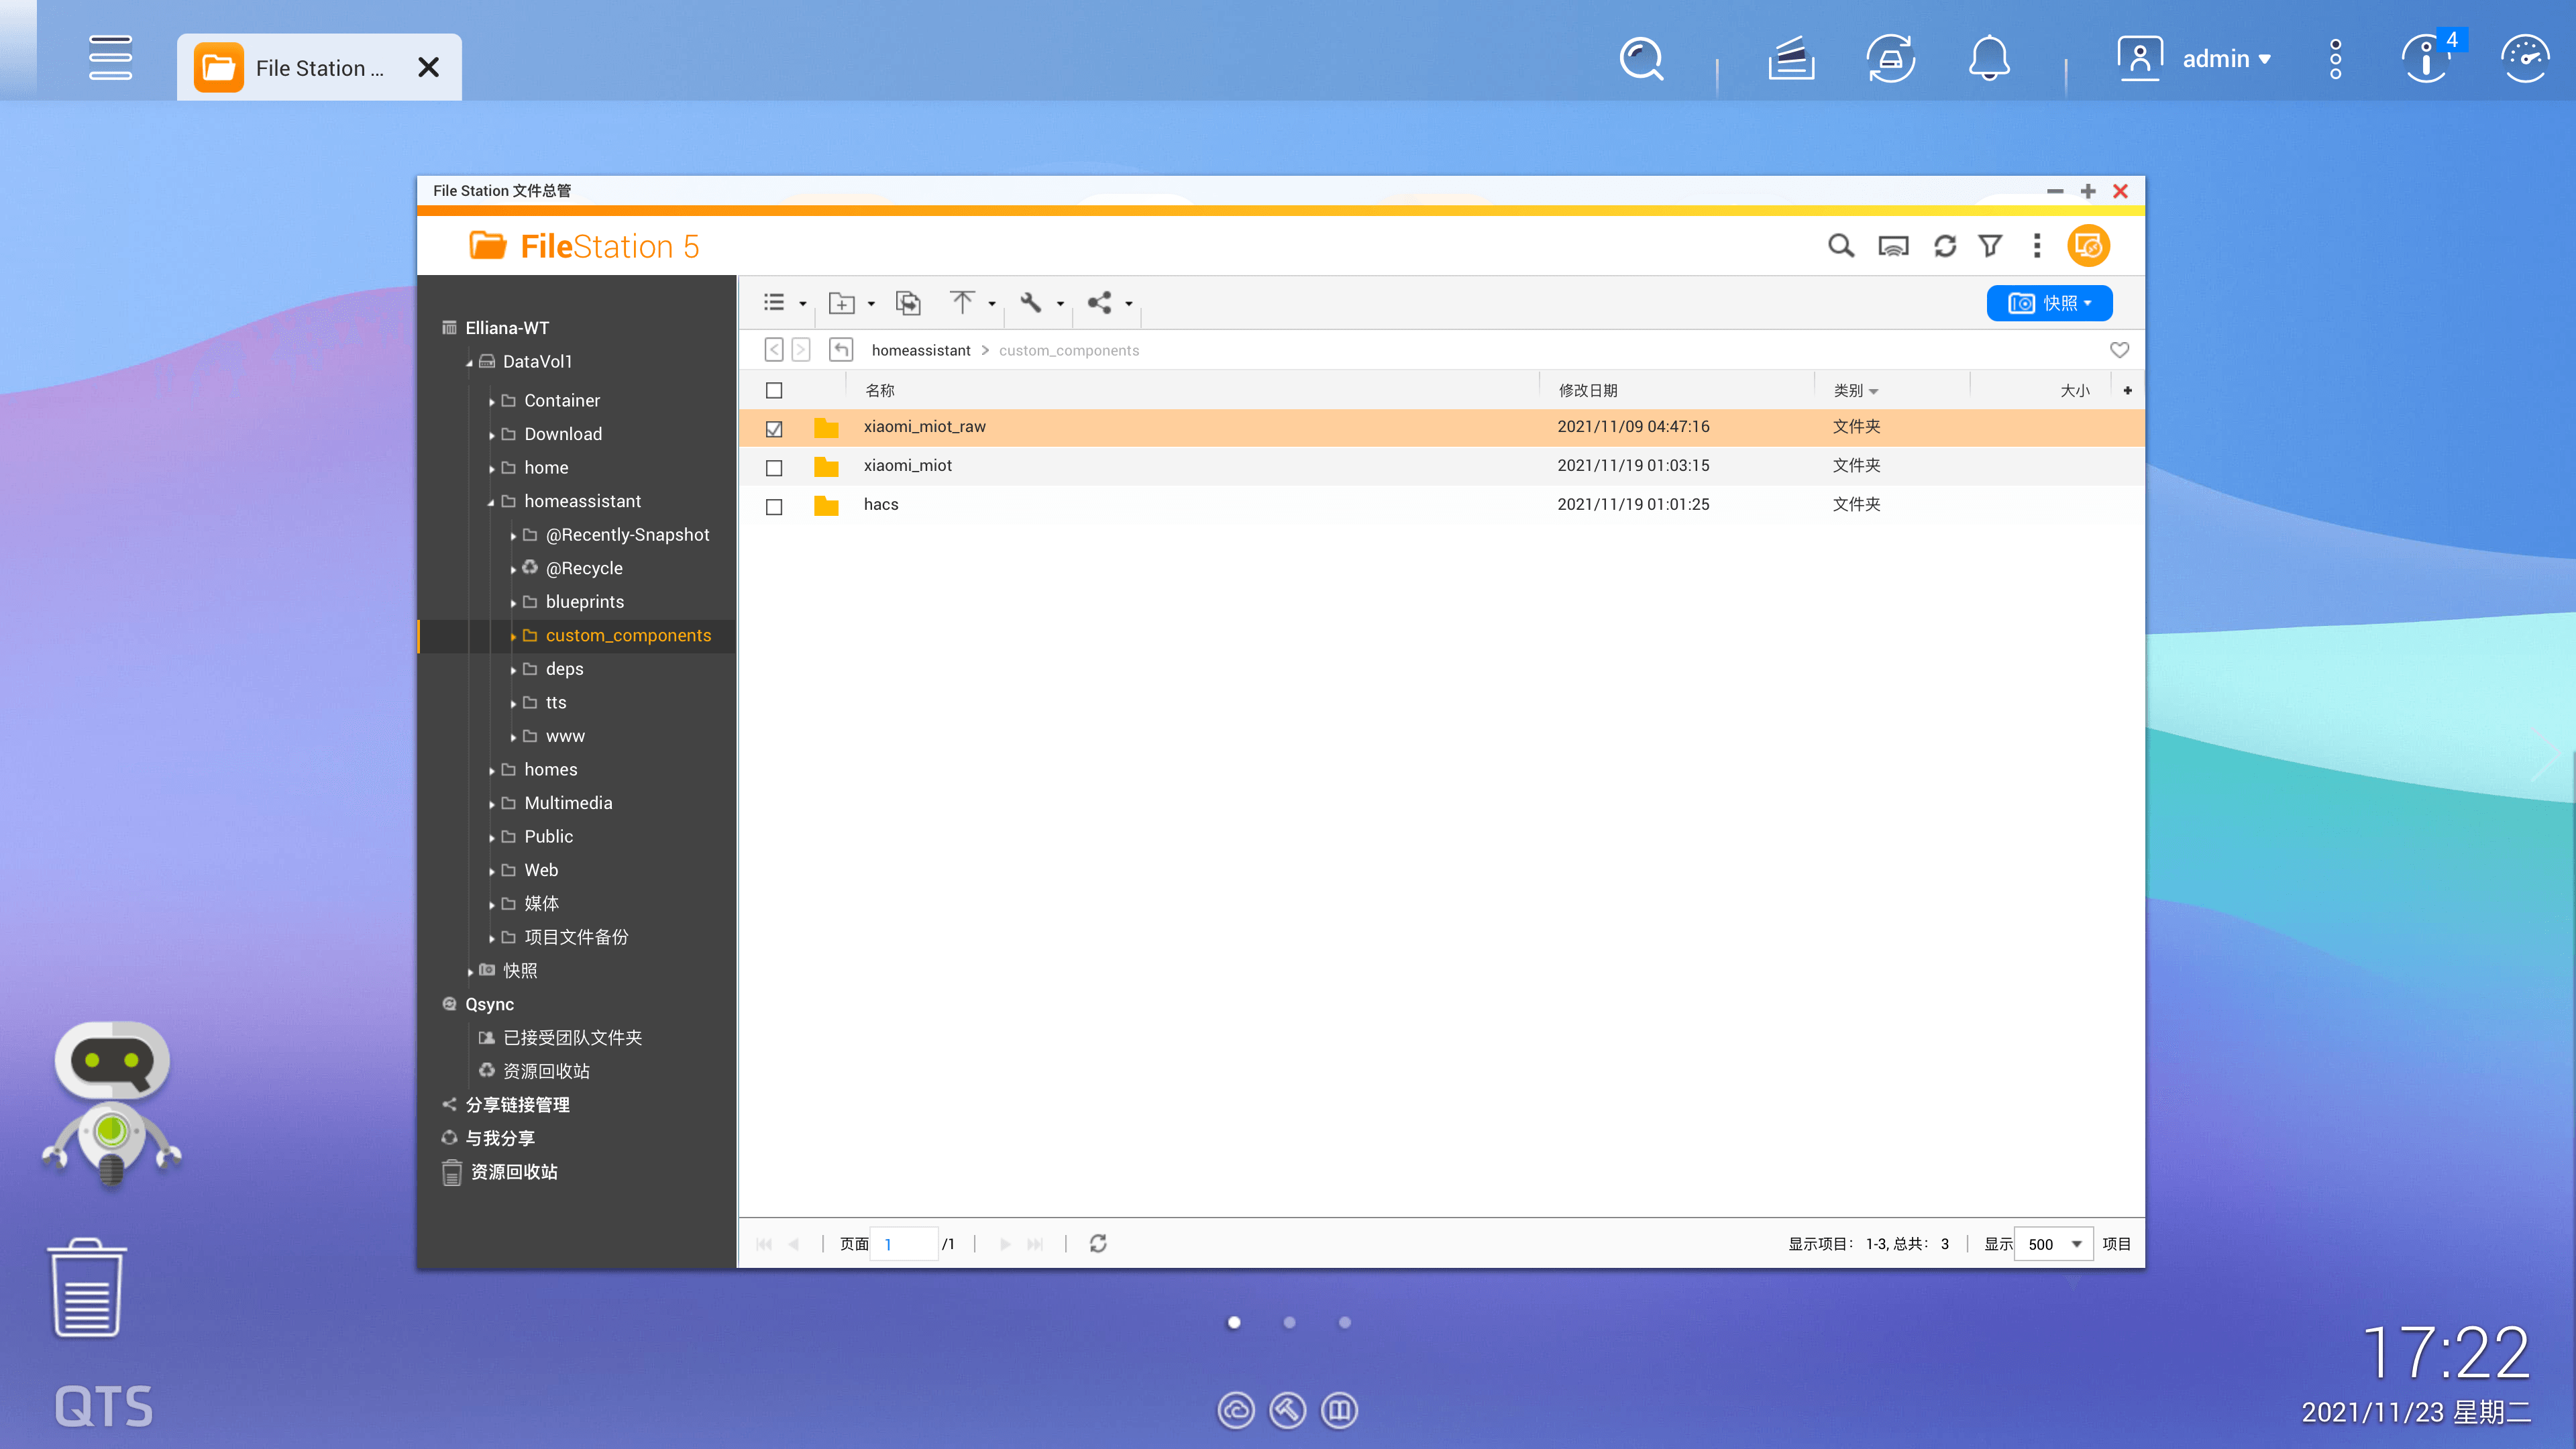The image size is (2576, 1449).
Task: Sort by 大小 column header
Action: pos(2075,391)
